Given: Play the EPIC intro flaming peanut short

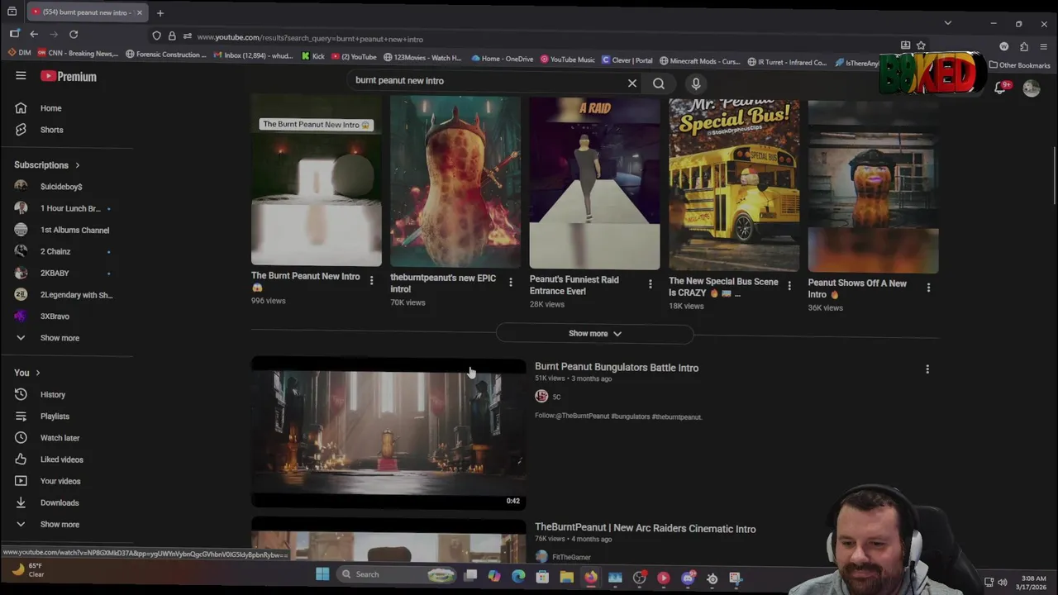Looking at the screenshot, I should coord(455,182).
